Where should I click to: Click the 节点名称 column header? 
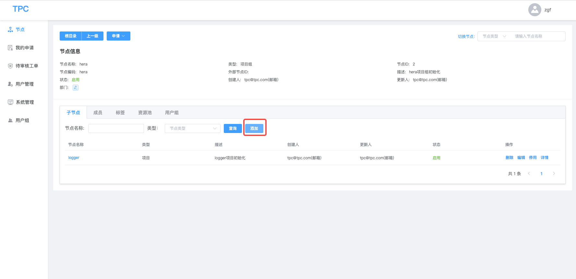coord(76,145)
